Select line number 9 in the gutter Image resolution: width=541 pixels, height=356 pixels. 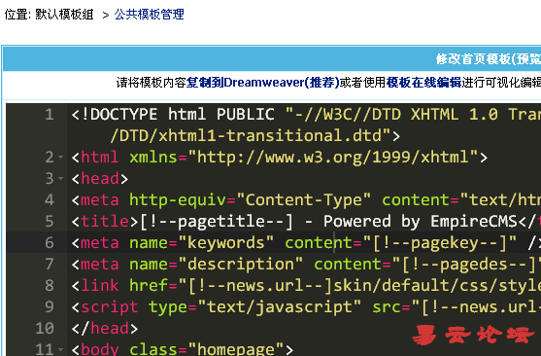point(49,307)
